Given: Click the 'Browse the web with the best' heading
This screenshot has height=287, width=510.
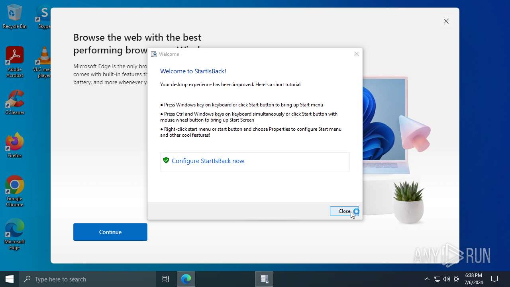Looking at the screenshot, I should [137, 37].
